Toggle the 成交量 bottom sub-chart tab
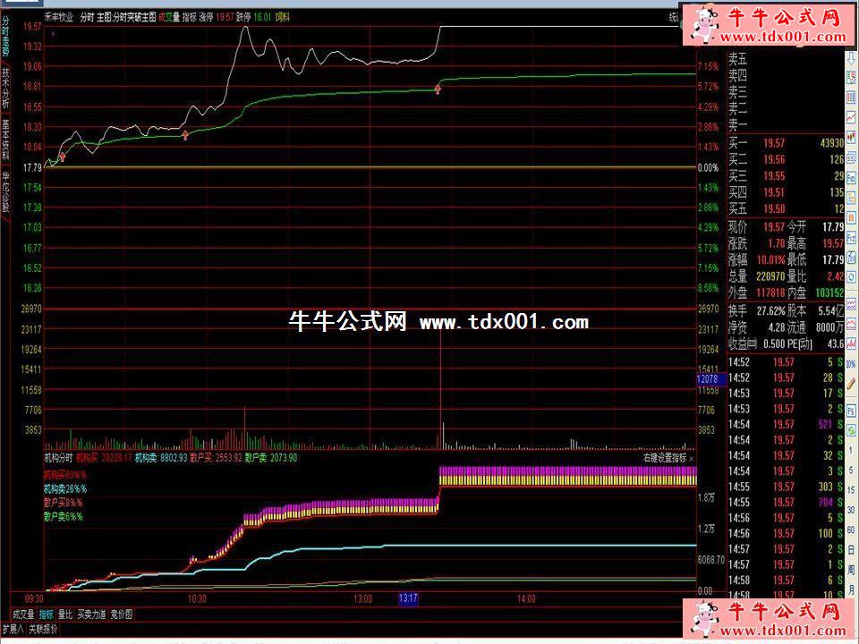Image resolution: width=859 pixels, height=644 pixels. pos(23,614)
